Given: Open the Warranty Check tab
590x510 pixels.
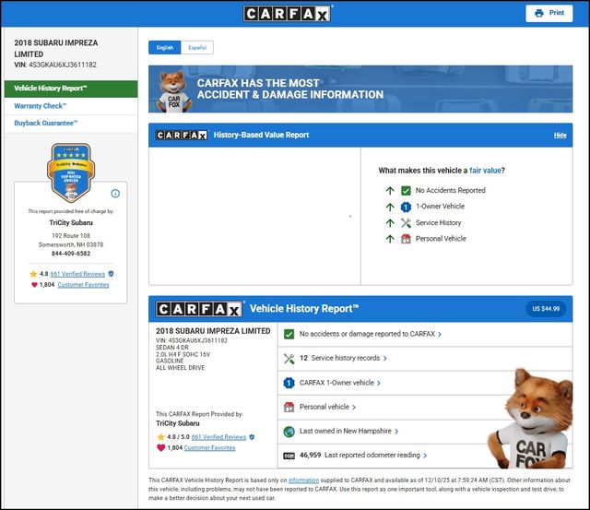Looking at the screenshot, I should (41, 106).
